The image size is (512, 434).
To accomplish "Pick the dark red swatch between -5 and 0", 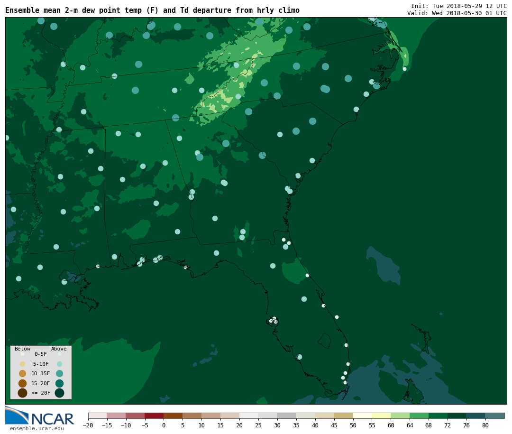I will [x=154, y=416].
